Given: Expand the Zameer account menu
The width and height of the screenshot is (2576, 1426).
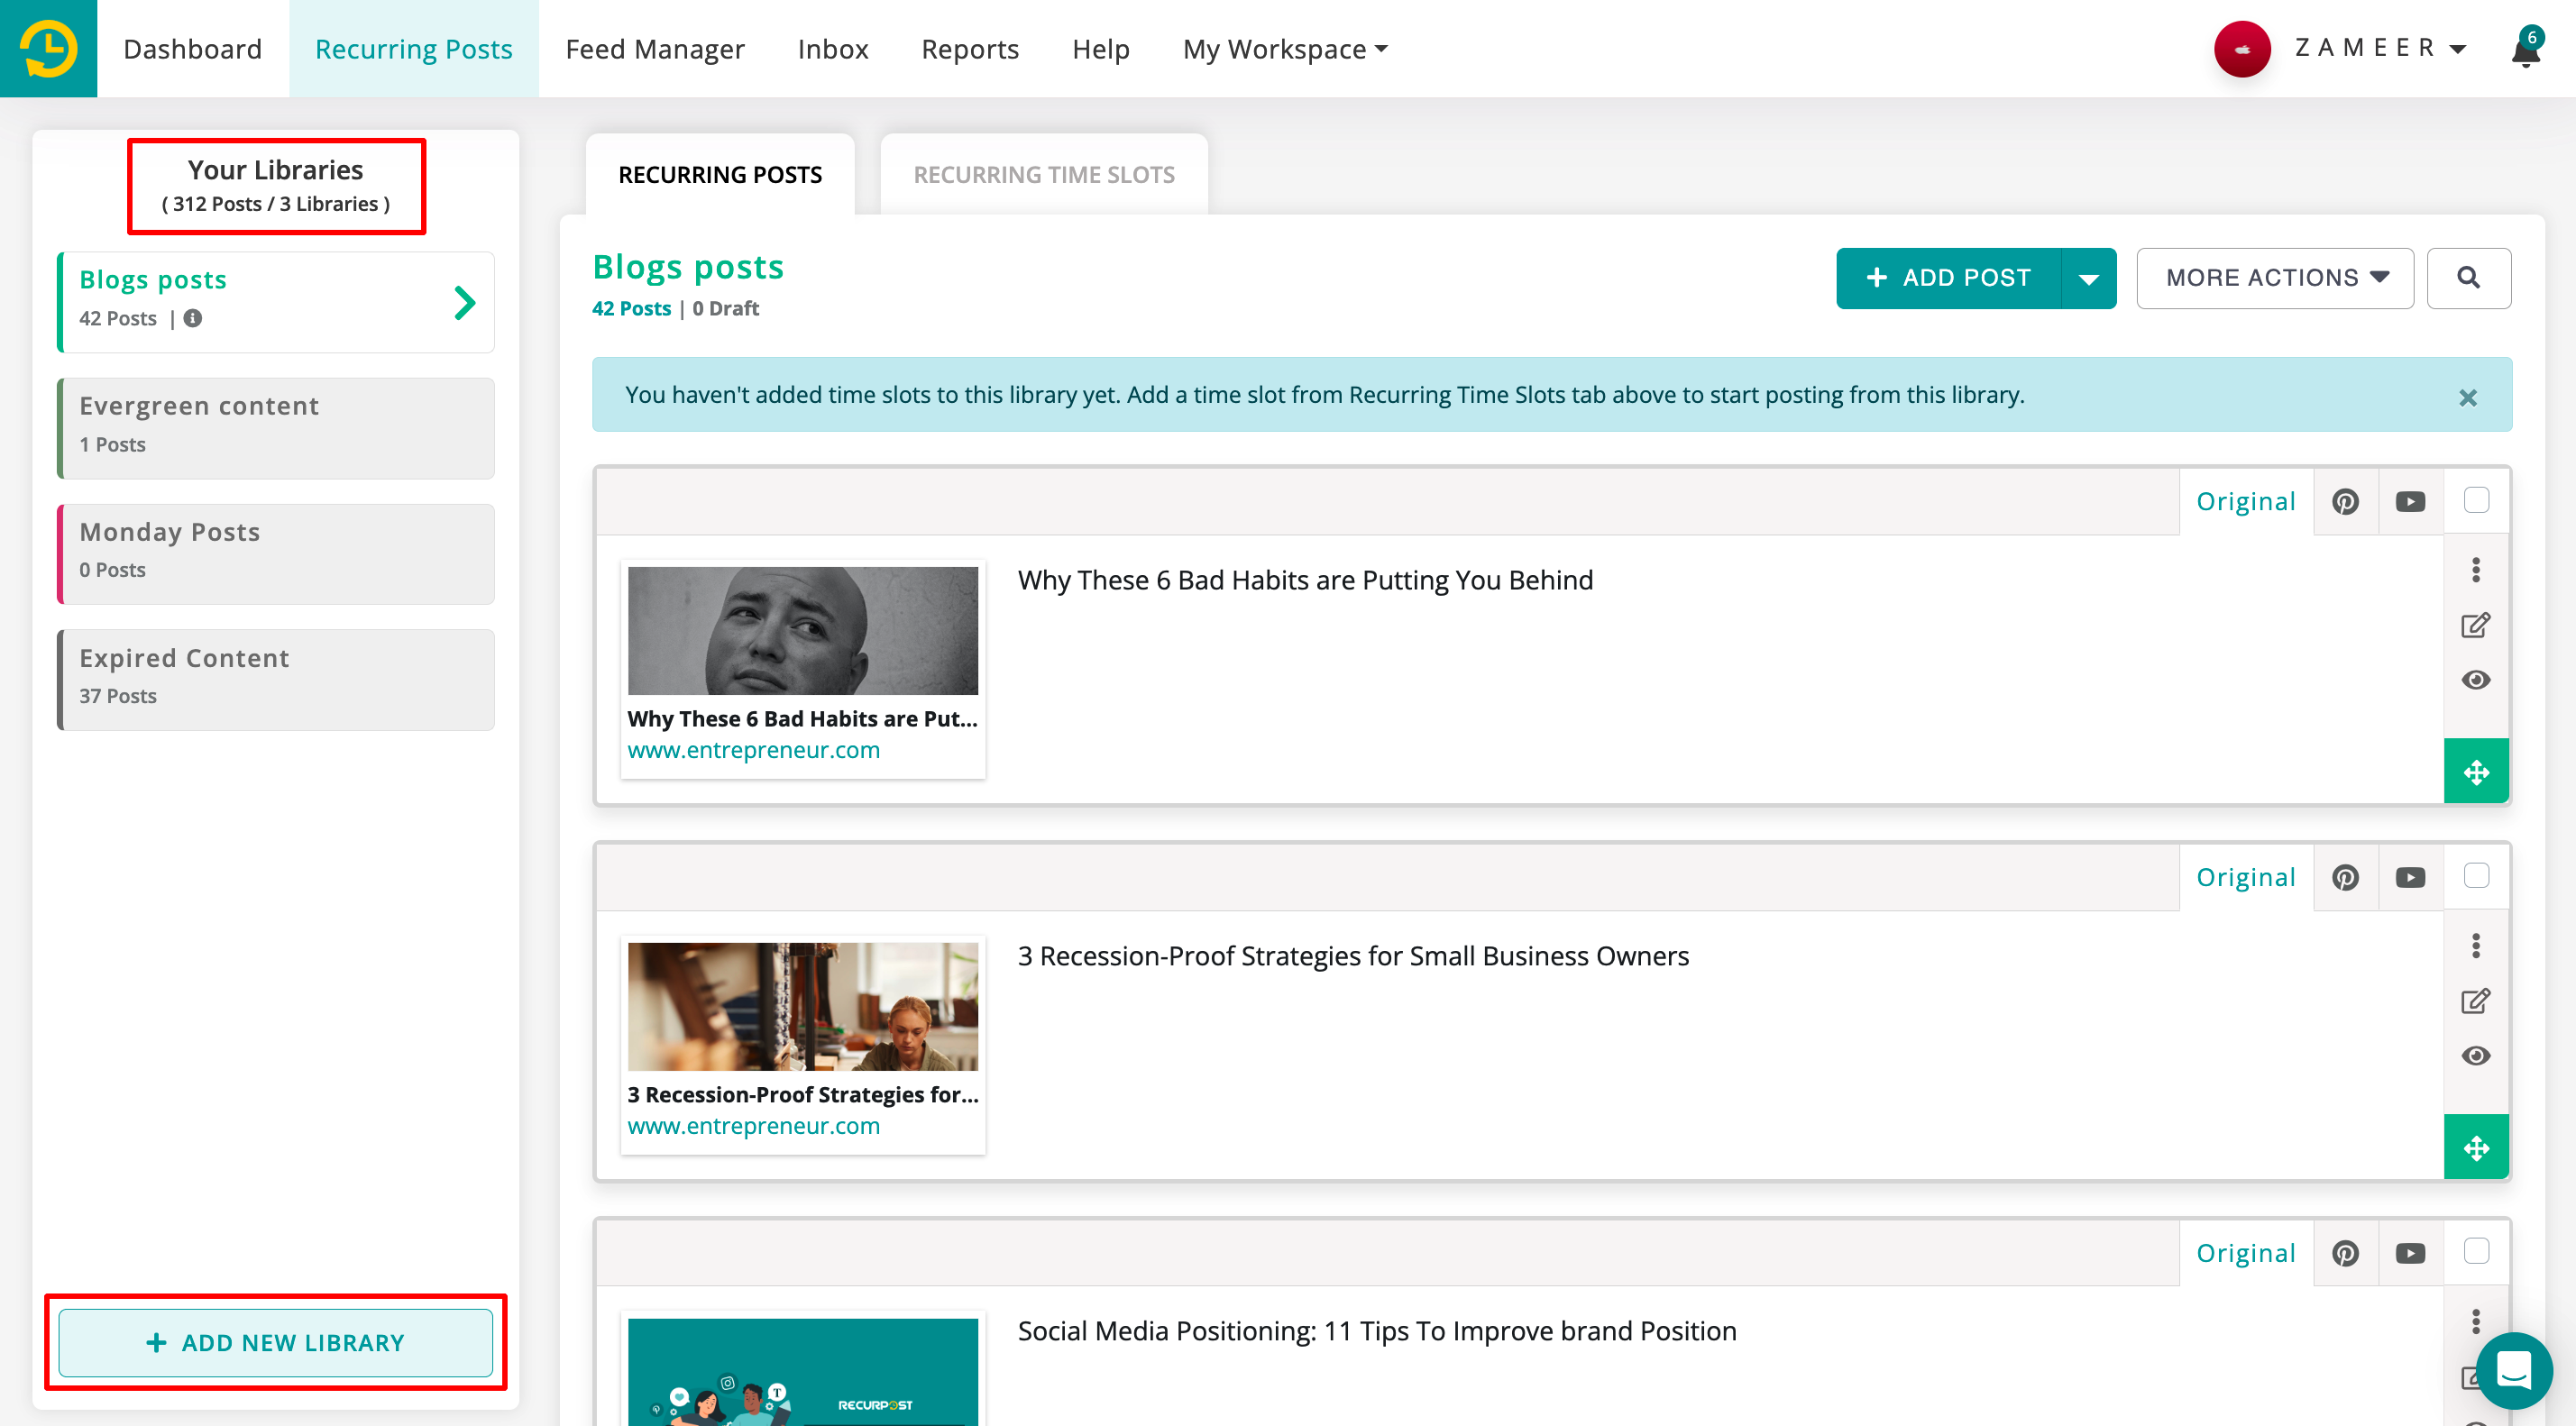Looking at the screenshot, I should point(2380,48).
